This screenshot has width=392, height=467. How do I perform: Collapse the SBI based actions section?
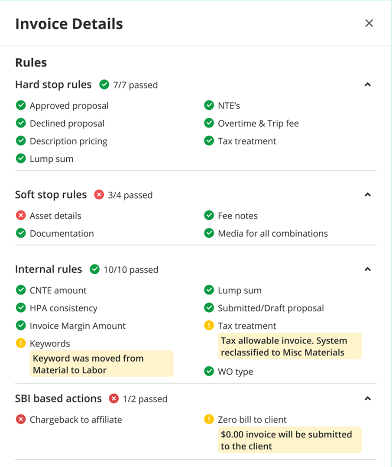(x=368, y=398)
